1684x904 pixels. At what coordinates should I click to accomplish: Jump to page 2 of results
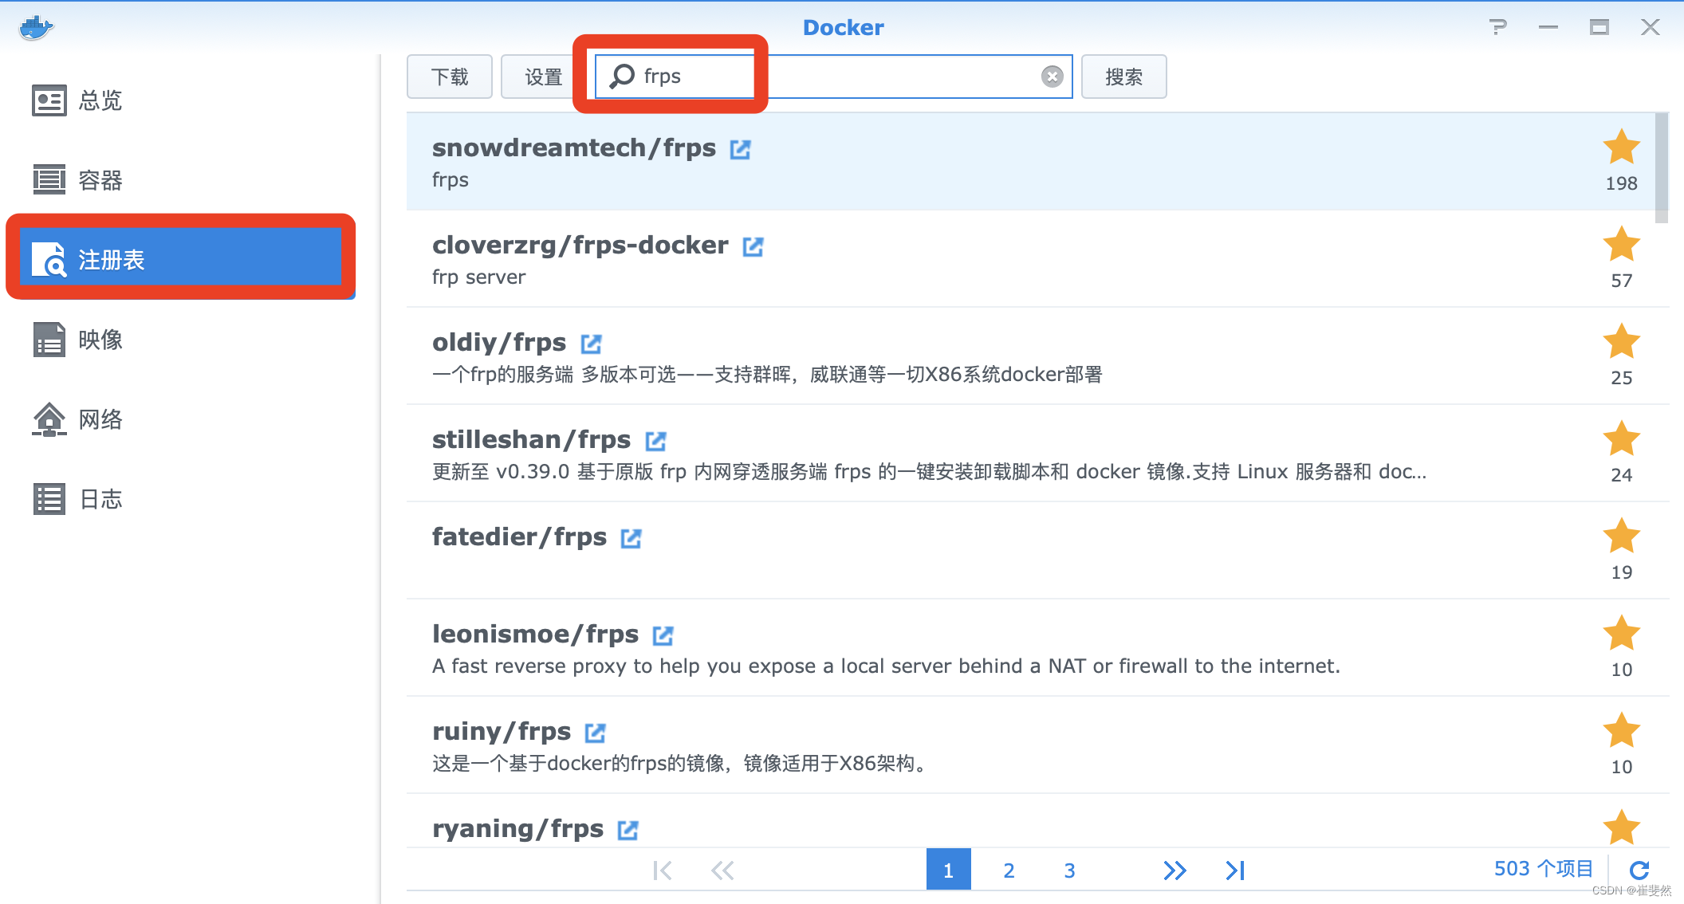coord(1009,871)
